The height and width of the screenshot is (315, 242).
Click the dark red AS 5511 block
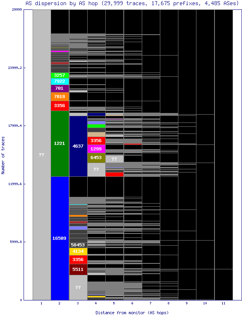[78, 269]
